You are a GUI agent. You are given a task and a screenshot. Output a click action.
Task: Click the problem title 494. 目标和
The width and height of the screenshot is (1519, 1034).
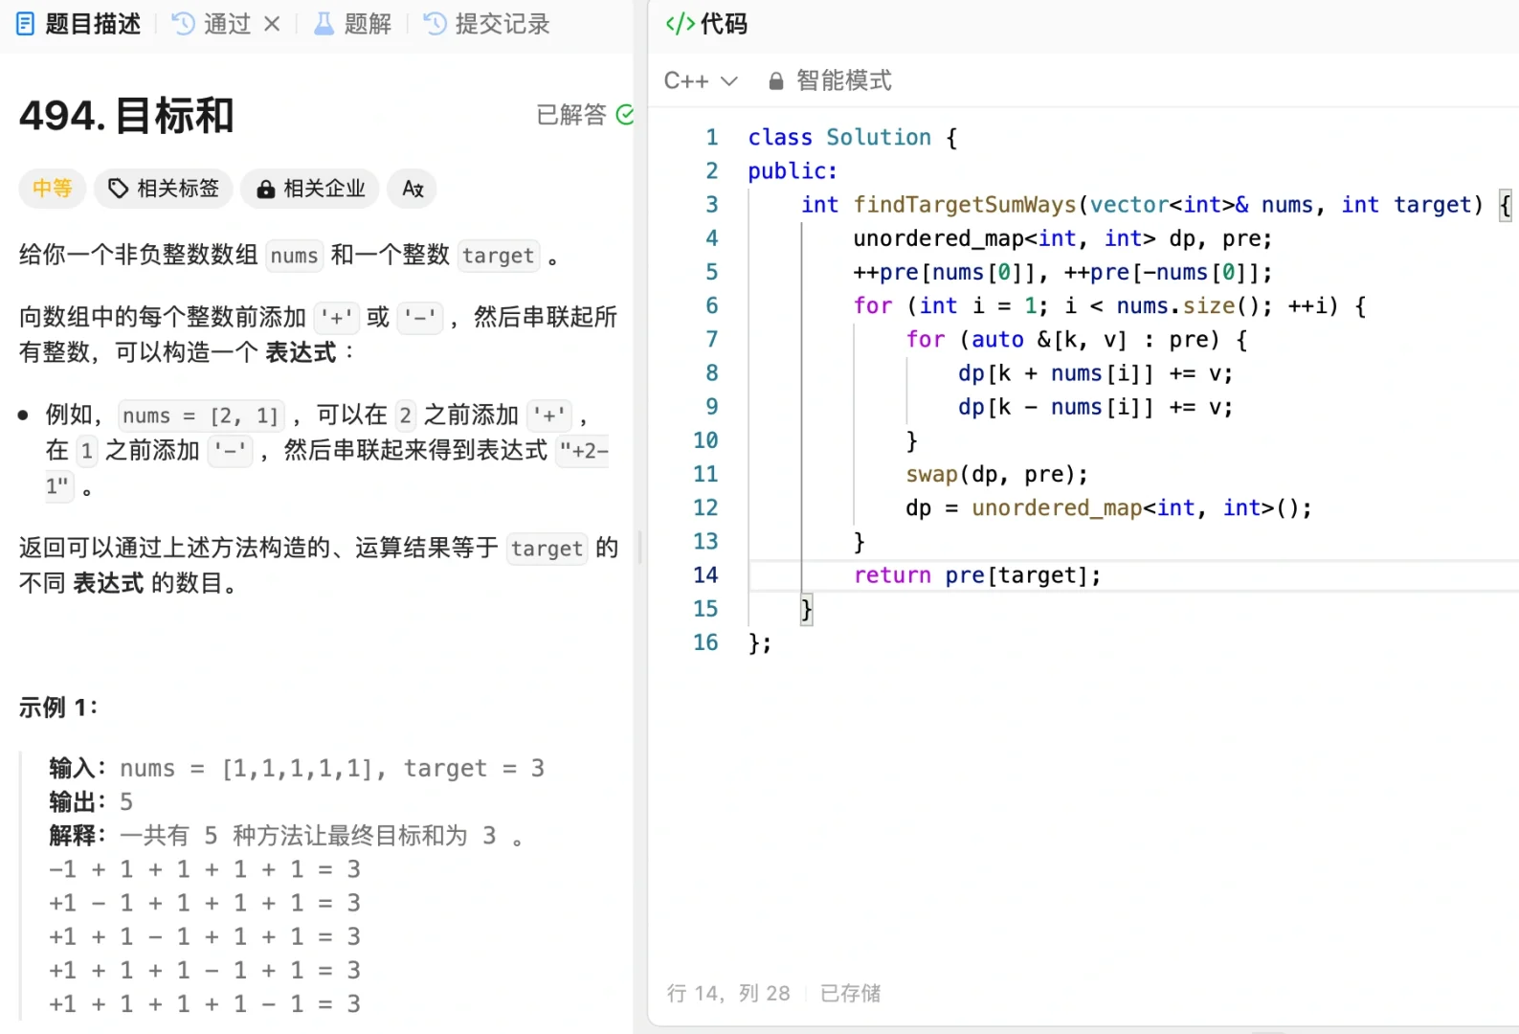coord(126,116)
